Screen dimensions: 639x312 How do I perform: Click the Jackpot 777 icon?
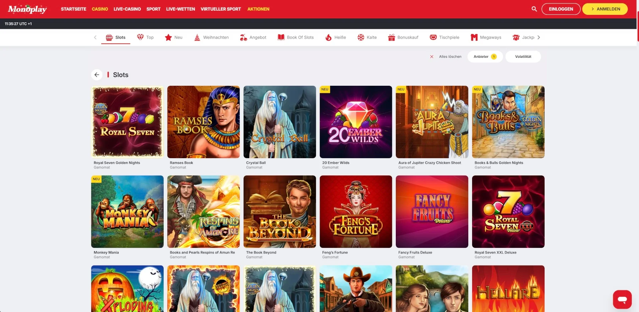pyautogui.click(x=516, y=37)
